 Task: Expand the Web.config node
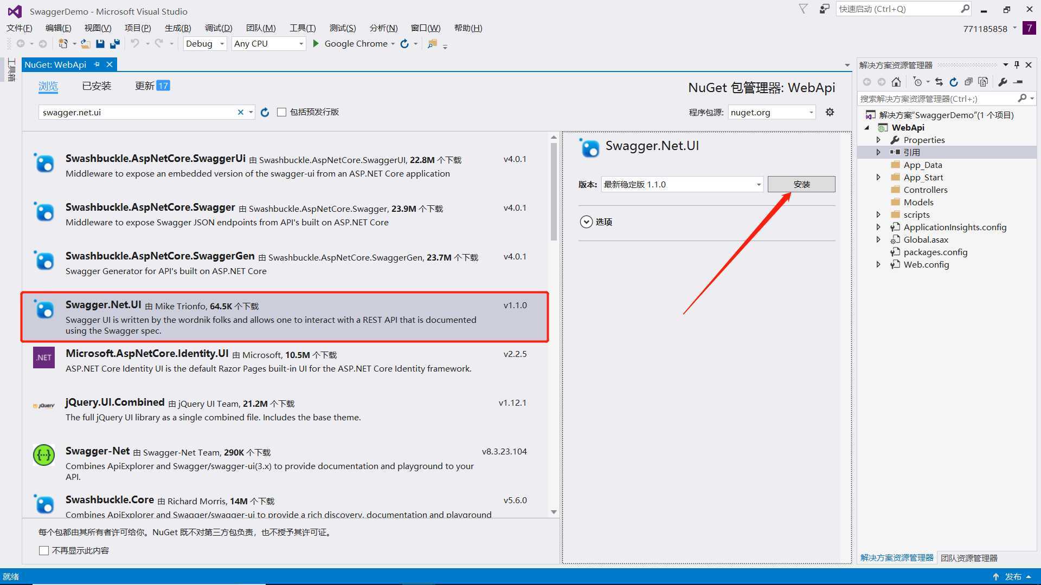pyautogui.click(x=878, y=264)
